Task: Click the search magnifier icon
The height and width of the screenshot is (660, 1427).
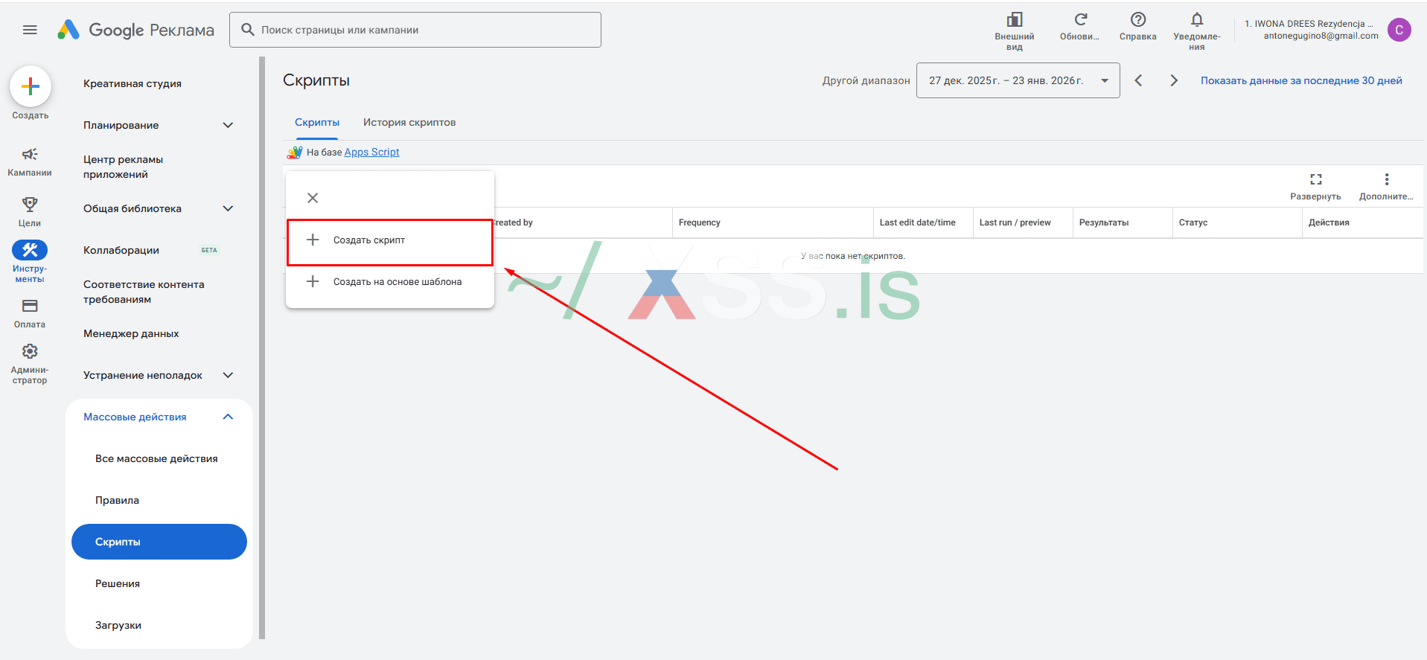Action: [x=248, y=30]
